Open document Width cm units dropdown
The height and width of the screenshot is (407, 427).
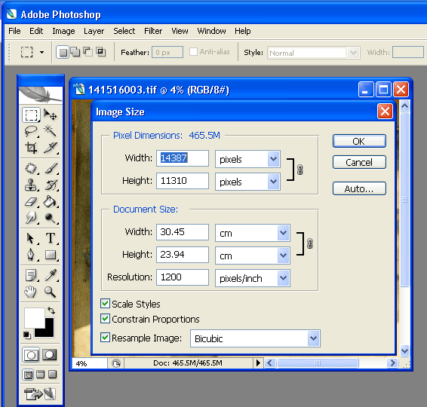click(x=283, y=233)
